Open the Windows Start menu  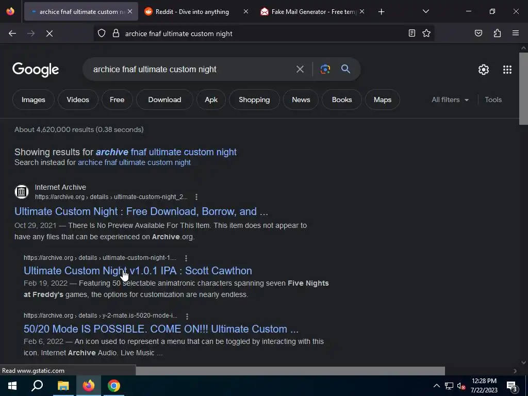pos(12,386)
